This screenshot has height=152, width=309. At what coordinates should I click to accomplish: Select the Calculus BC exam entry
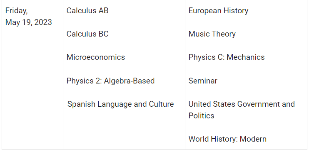[87, 34]
